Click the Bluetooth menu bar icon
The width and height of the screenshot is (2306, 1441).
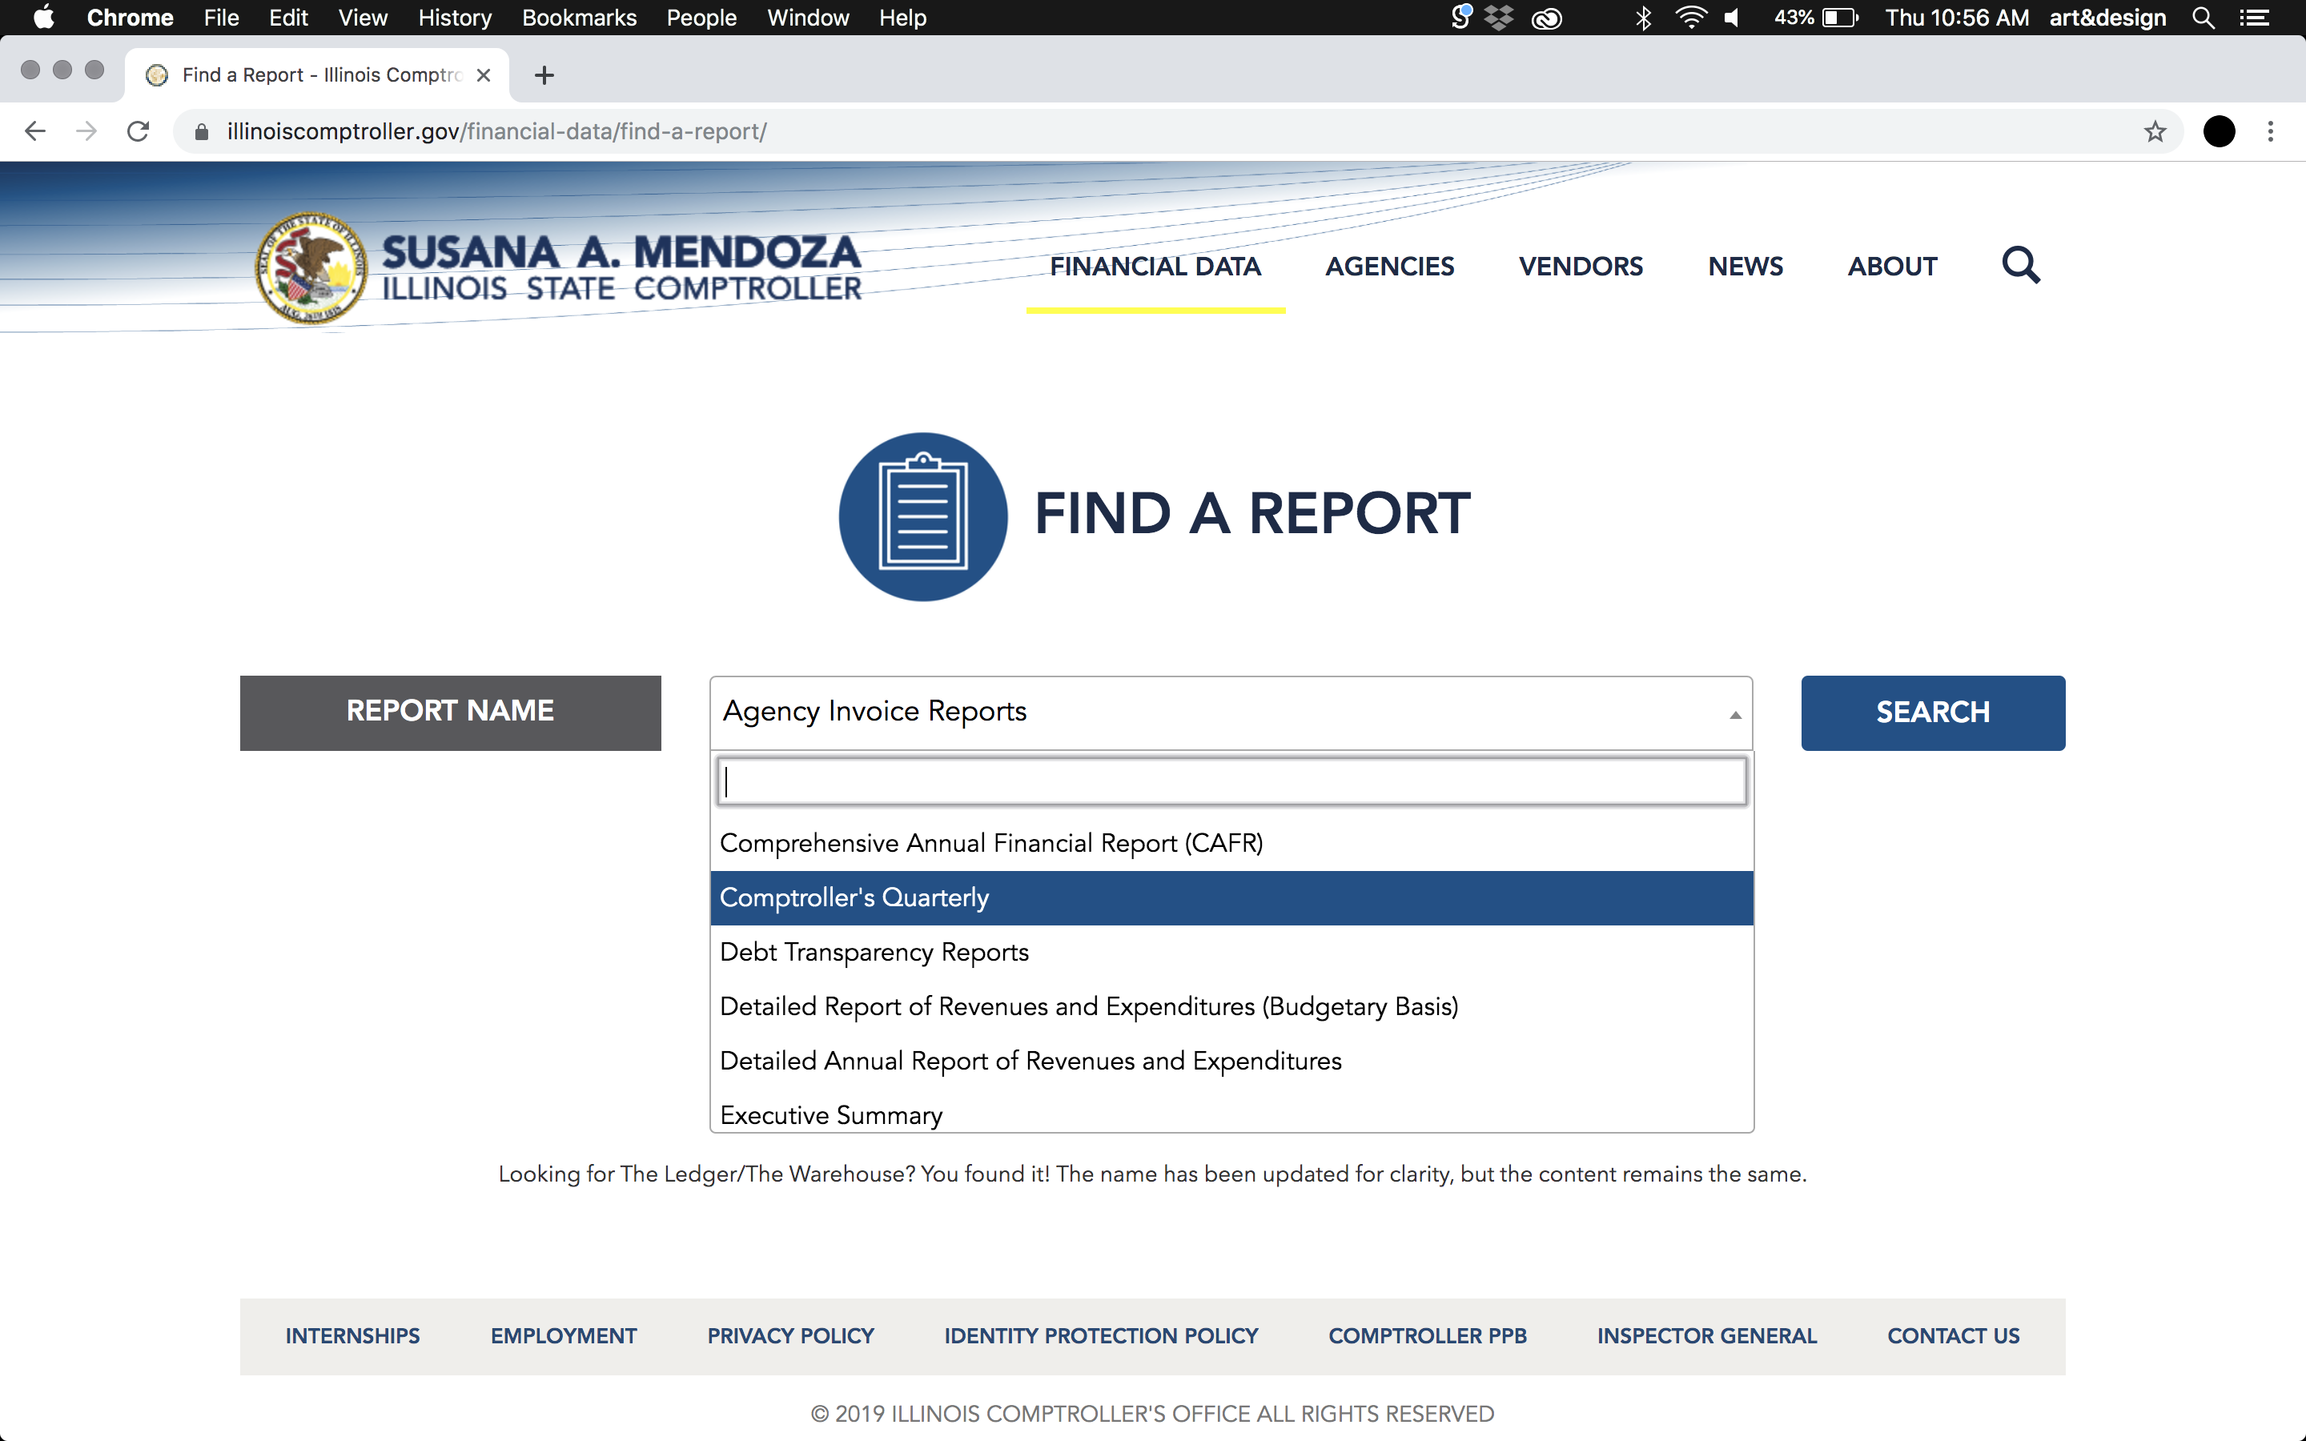click(1643, 17)
